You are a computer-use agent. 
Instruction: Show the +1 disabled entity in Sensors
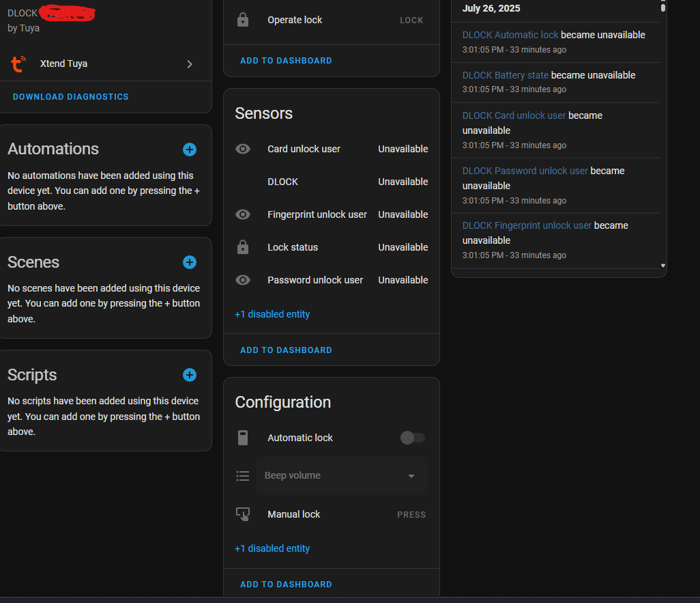[x=272, y=314]
